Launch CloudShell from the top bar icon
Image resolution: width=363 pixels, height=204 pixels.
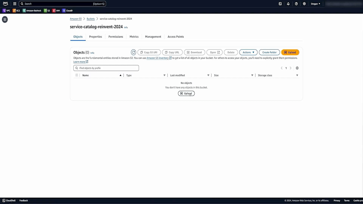(280, 4)
